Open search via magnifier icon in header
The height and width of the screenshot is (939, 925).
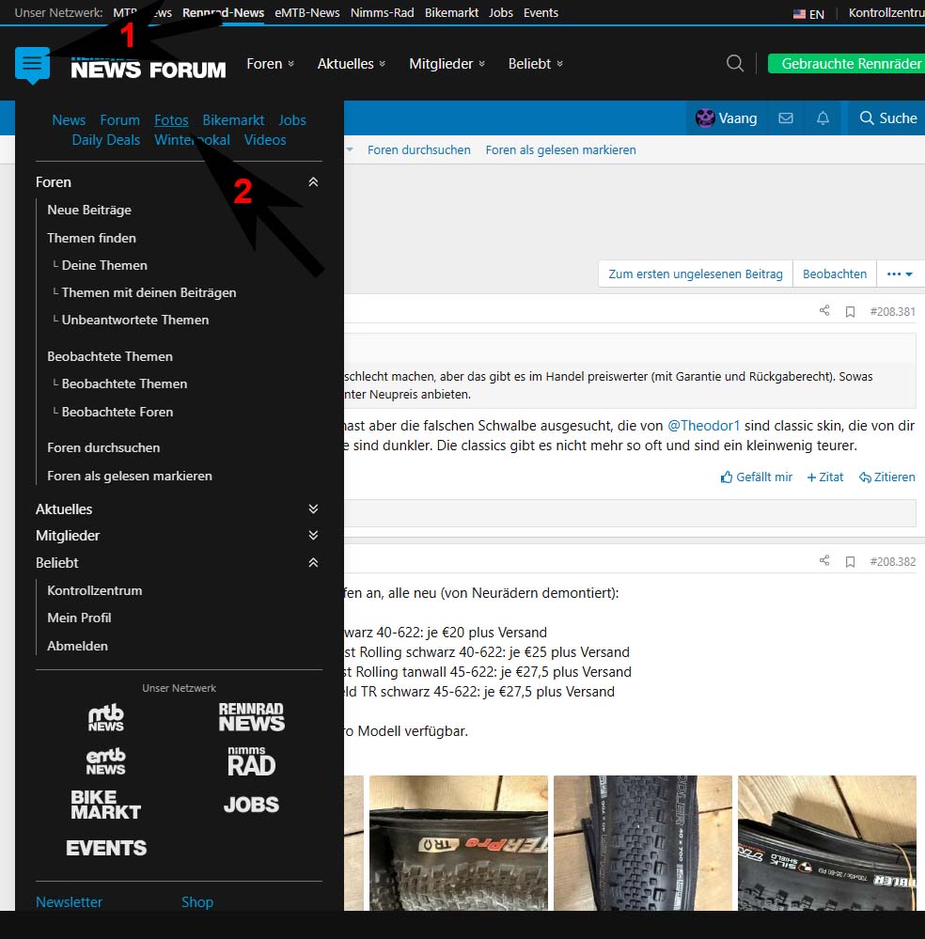coord(735,64)
